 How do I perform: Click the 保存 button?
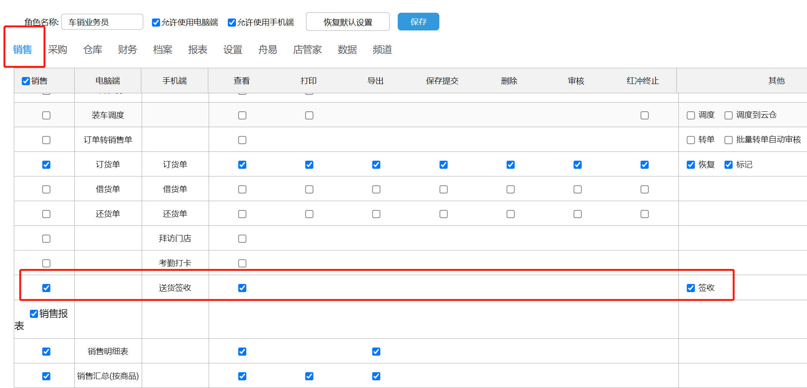click(x=418, y=22)
